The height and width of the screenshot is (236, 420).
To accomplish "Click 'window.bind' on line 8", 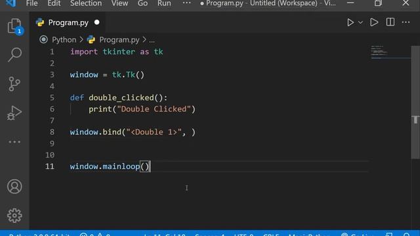I will pyautogui.click(x=96, y=132).
